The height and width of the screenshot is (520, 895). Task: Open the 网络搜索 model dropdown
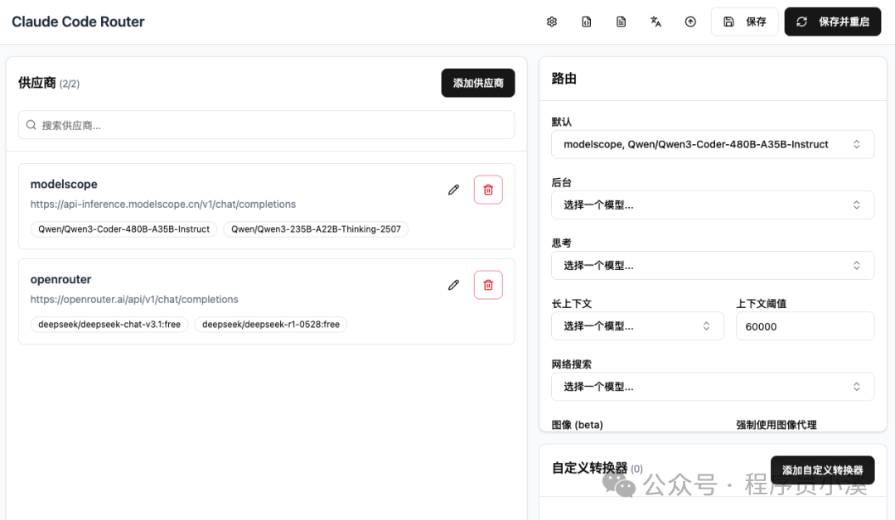point(713,386)
